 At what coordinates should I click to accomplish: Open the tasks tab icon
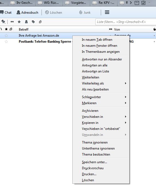(143, 3)
